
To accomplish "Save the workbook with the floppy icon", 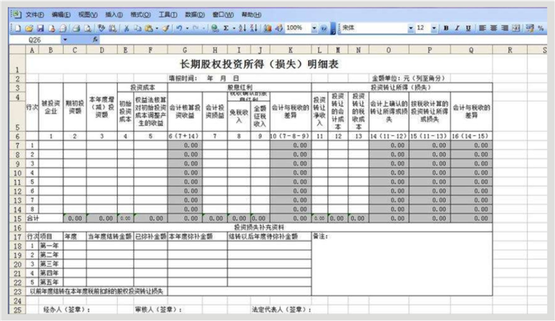I will (40, 28).
